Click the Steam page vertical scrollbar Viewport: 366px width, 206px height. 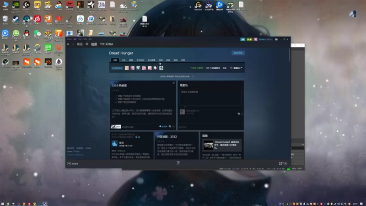coord(290,55)
